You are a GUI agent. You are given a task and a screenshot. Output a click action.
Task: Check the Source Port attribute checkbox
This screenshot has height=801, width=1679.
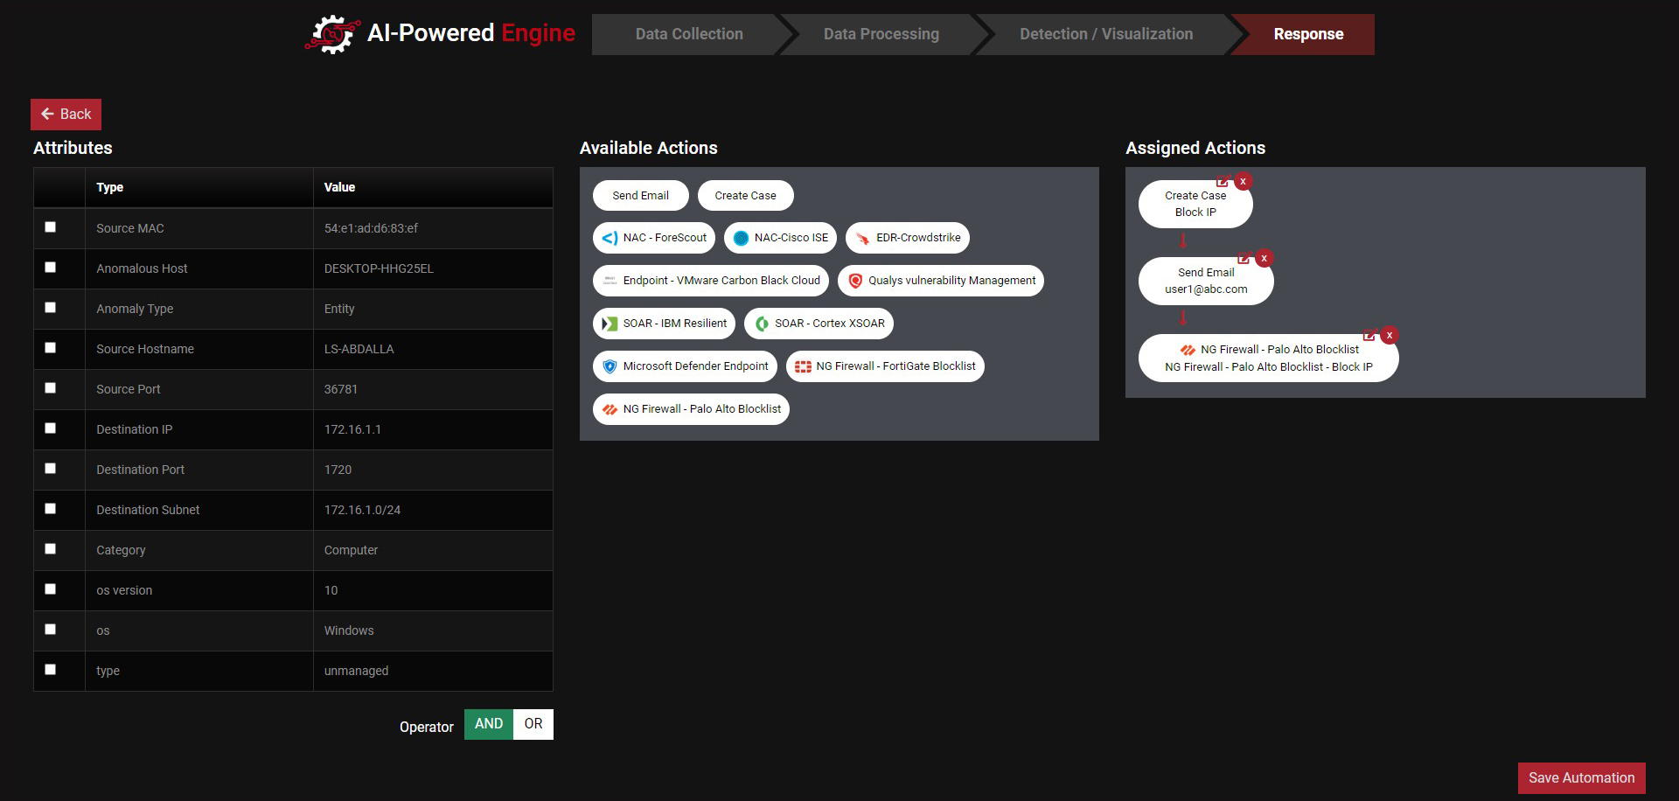(50, 388)
